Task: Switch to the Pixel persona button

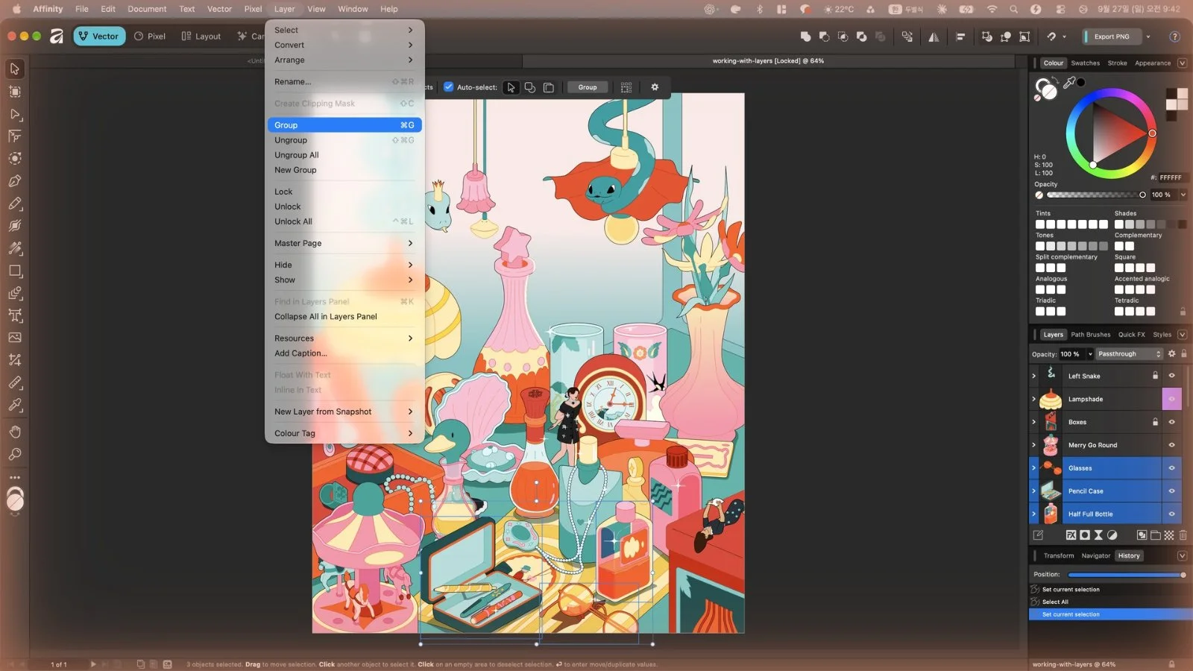Action: click(150, 36)
